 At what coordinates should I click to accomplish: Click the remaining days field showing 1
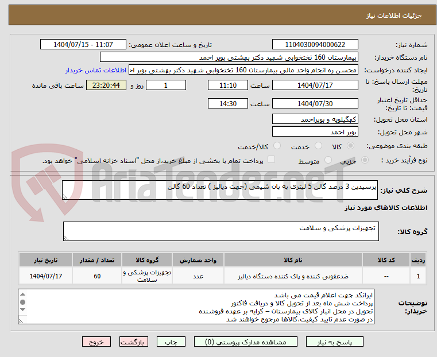[x=166, y=85]
